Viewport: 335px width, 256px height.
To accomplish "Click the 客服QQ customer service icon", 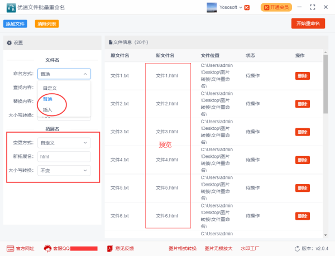I will (48, 248).
